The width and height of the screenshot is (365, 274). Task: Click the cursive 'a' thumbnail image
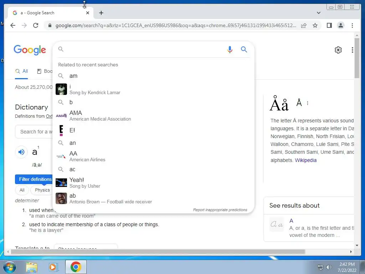click(x=277, y=224)
